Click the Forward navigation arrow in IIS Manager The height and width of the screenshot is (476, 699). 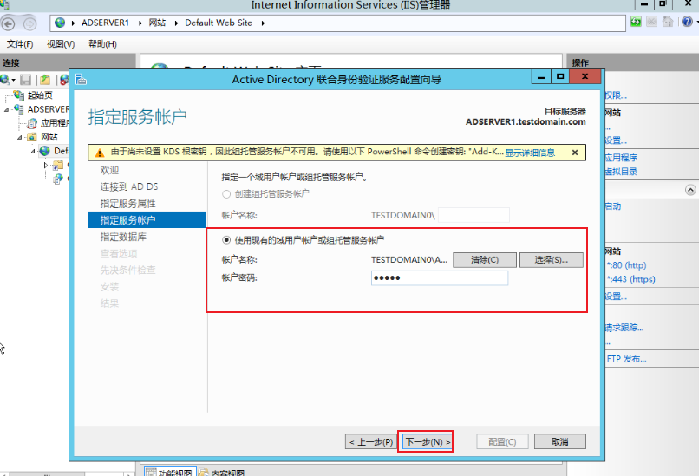click(29, 23)
